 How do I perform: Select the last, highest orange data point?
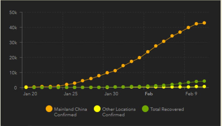tap(204, 23)
